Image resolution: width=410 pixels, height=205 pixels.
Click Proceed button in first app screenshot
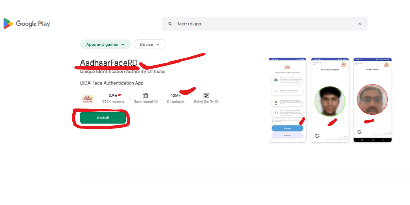288,128
